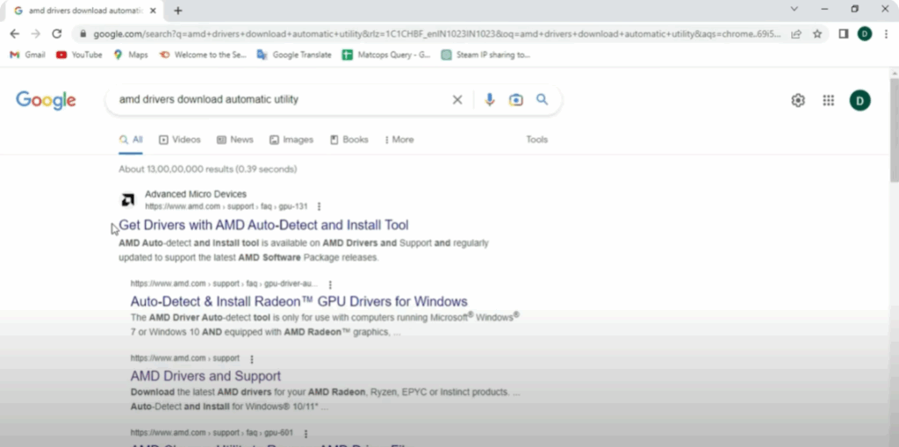Open the Gmail bookmark
The height and width of the screenshot is (447, 899).
27,55
